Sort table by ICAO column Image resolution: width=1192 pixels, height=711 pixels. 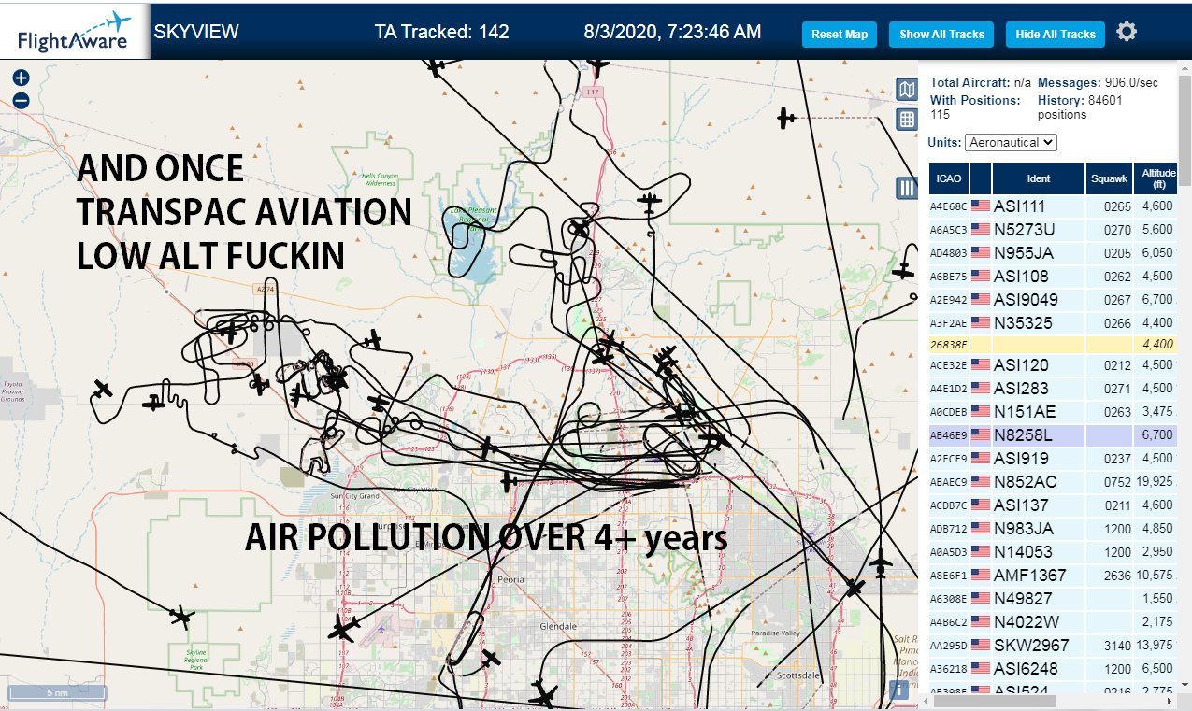[x=948, y=178]
